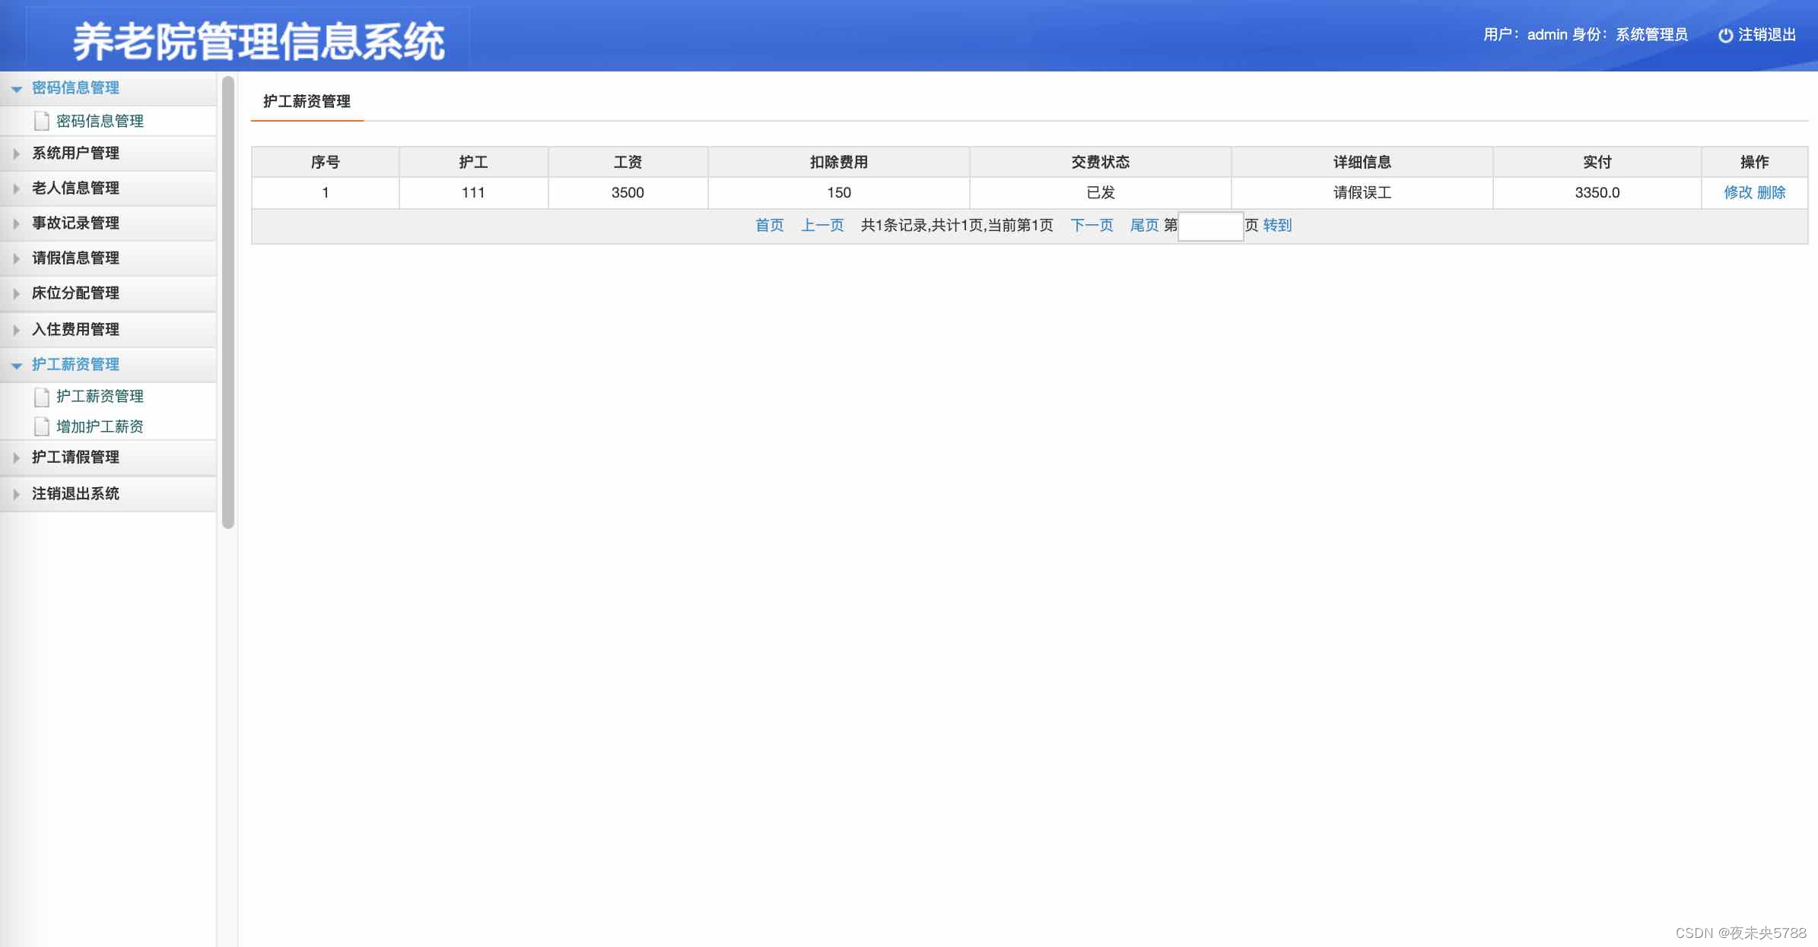Click 注销退出 in the header
The width and height of the screenshot is (1818, 947).
pyautogui.click(x=1766, y=35)
